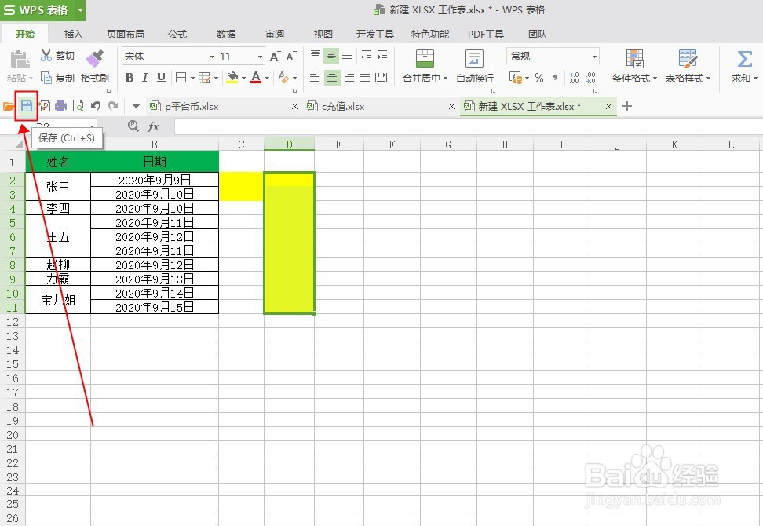Open the number format 常规 dropdown
This screenshot has width=763, height=526.
pos(594,57)
